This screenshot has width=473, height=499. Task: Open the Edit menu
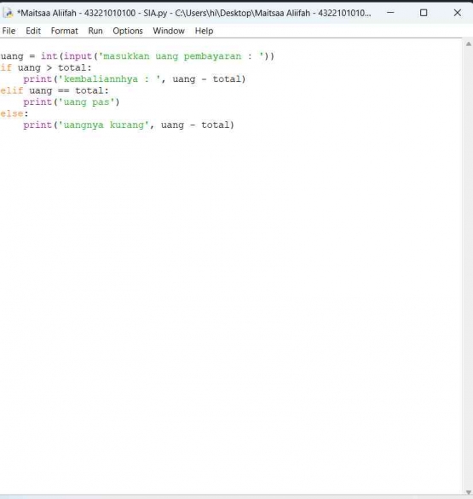click(x=33, y=31)
